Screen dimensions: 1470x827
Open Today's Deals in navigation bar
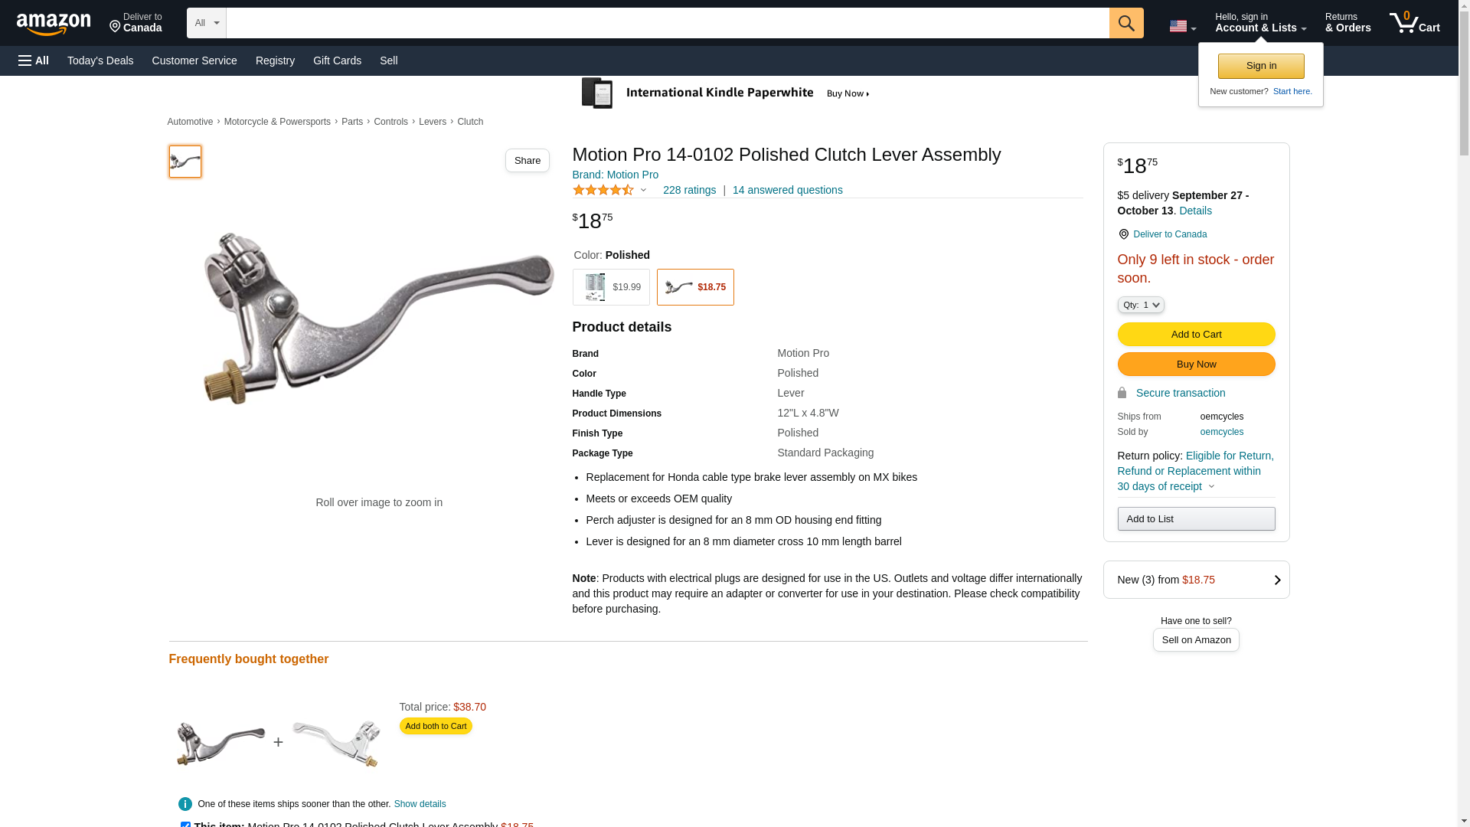(100, 60)
